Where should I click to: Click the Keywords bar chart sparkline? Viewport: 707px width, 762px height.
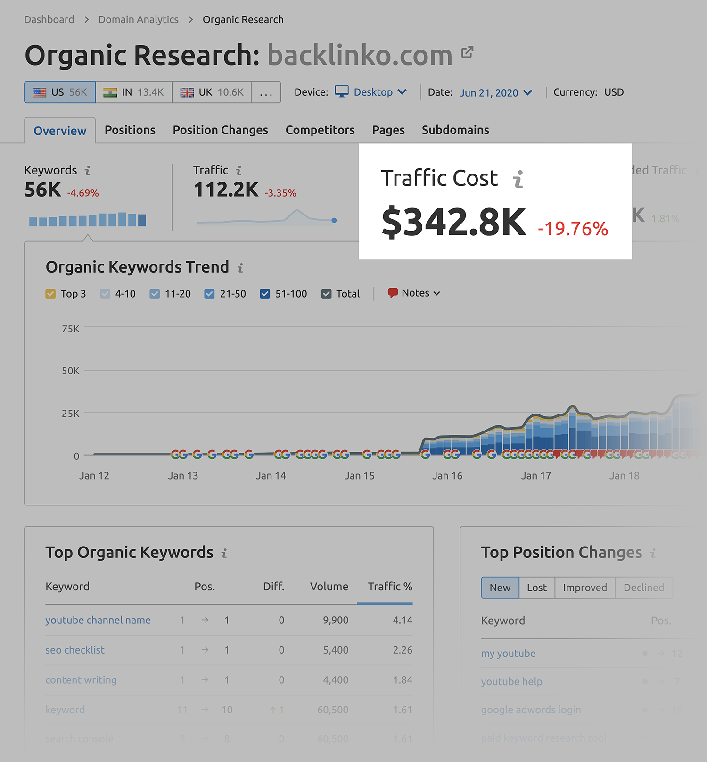pos(88,219)
